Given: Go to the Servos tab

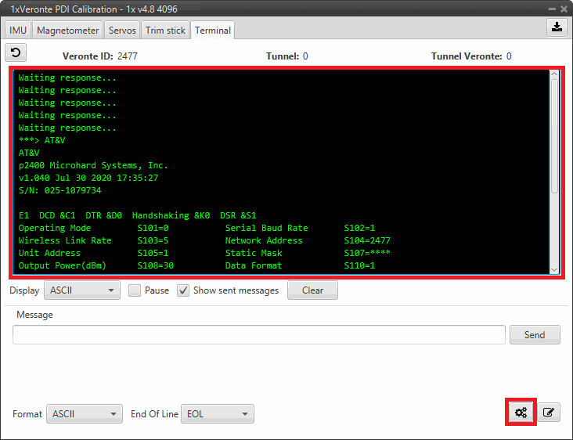Looking at the screenshot, I should coord(122,31).
